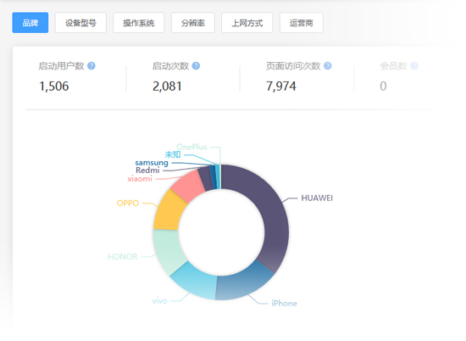Click the samsung chart label
The height and width of the screenshot is (341, 466).
(x=152, y=163)
